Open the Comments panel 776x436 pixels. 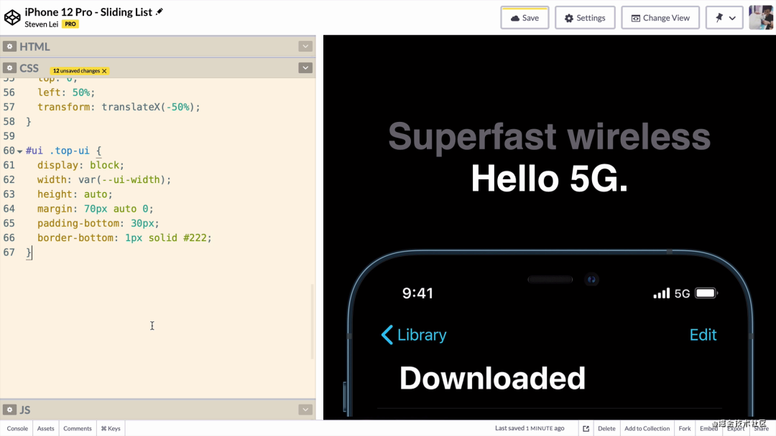pyautogui.click(x=77, y=429)
